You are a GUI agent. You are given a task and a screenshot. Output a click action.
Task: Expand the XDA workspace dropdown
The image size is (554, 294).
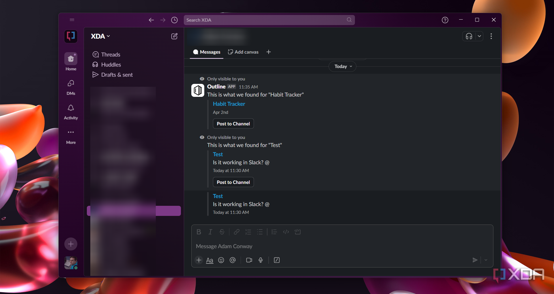100,36
